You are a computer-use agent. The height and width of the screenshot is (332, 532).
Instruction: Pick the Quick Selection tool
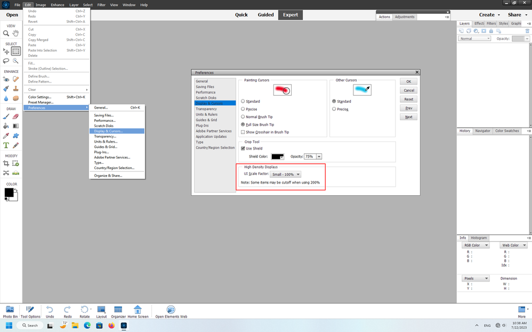15,61
